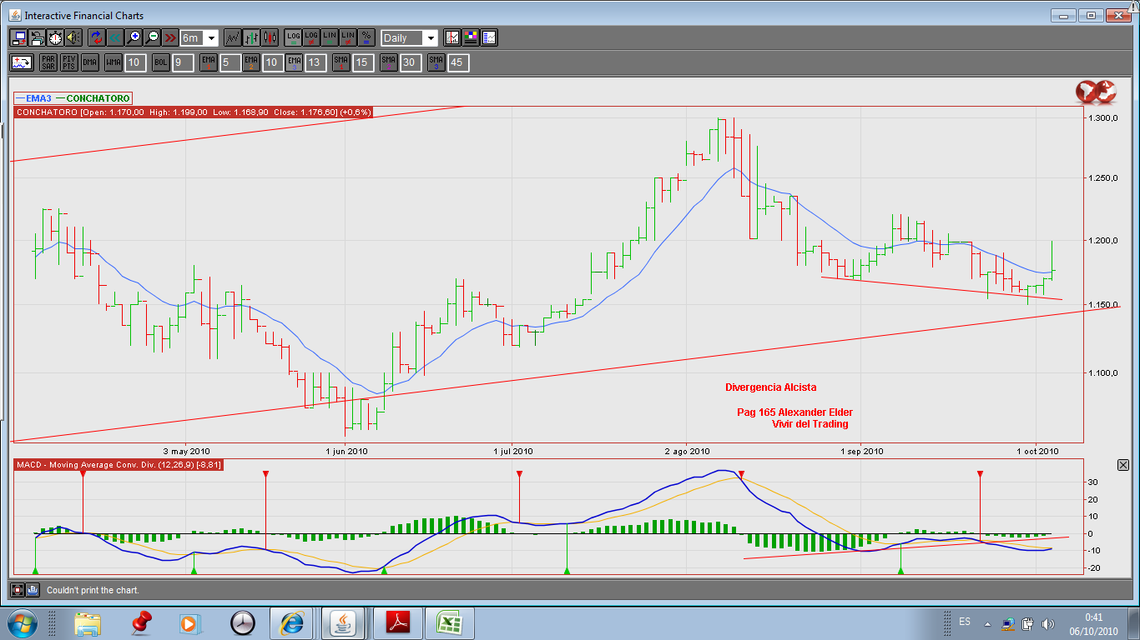
Task: Click the speaker sound icon in toolbar
Action: 73,37
